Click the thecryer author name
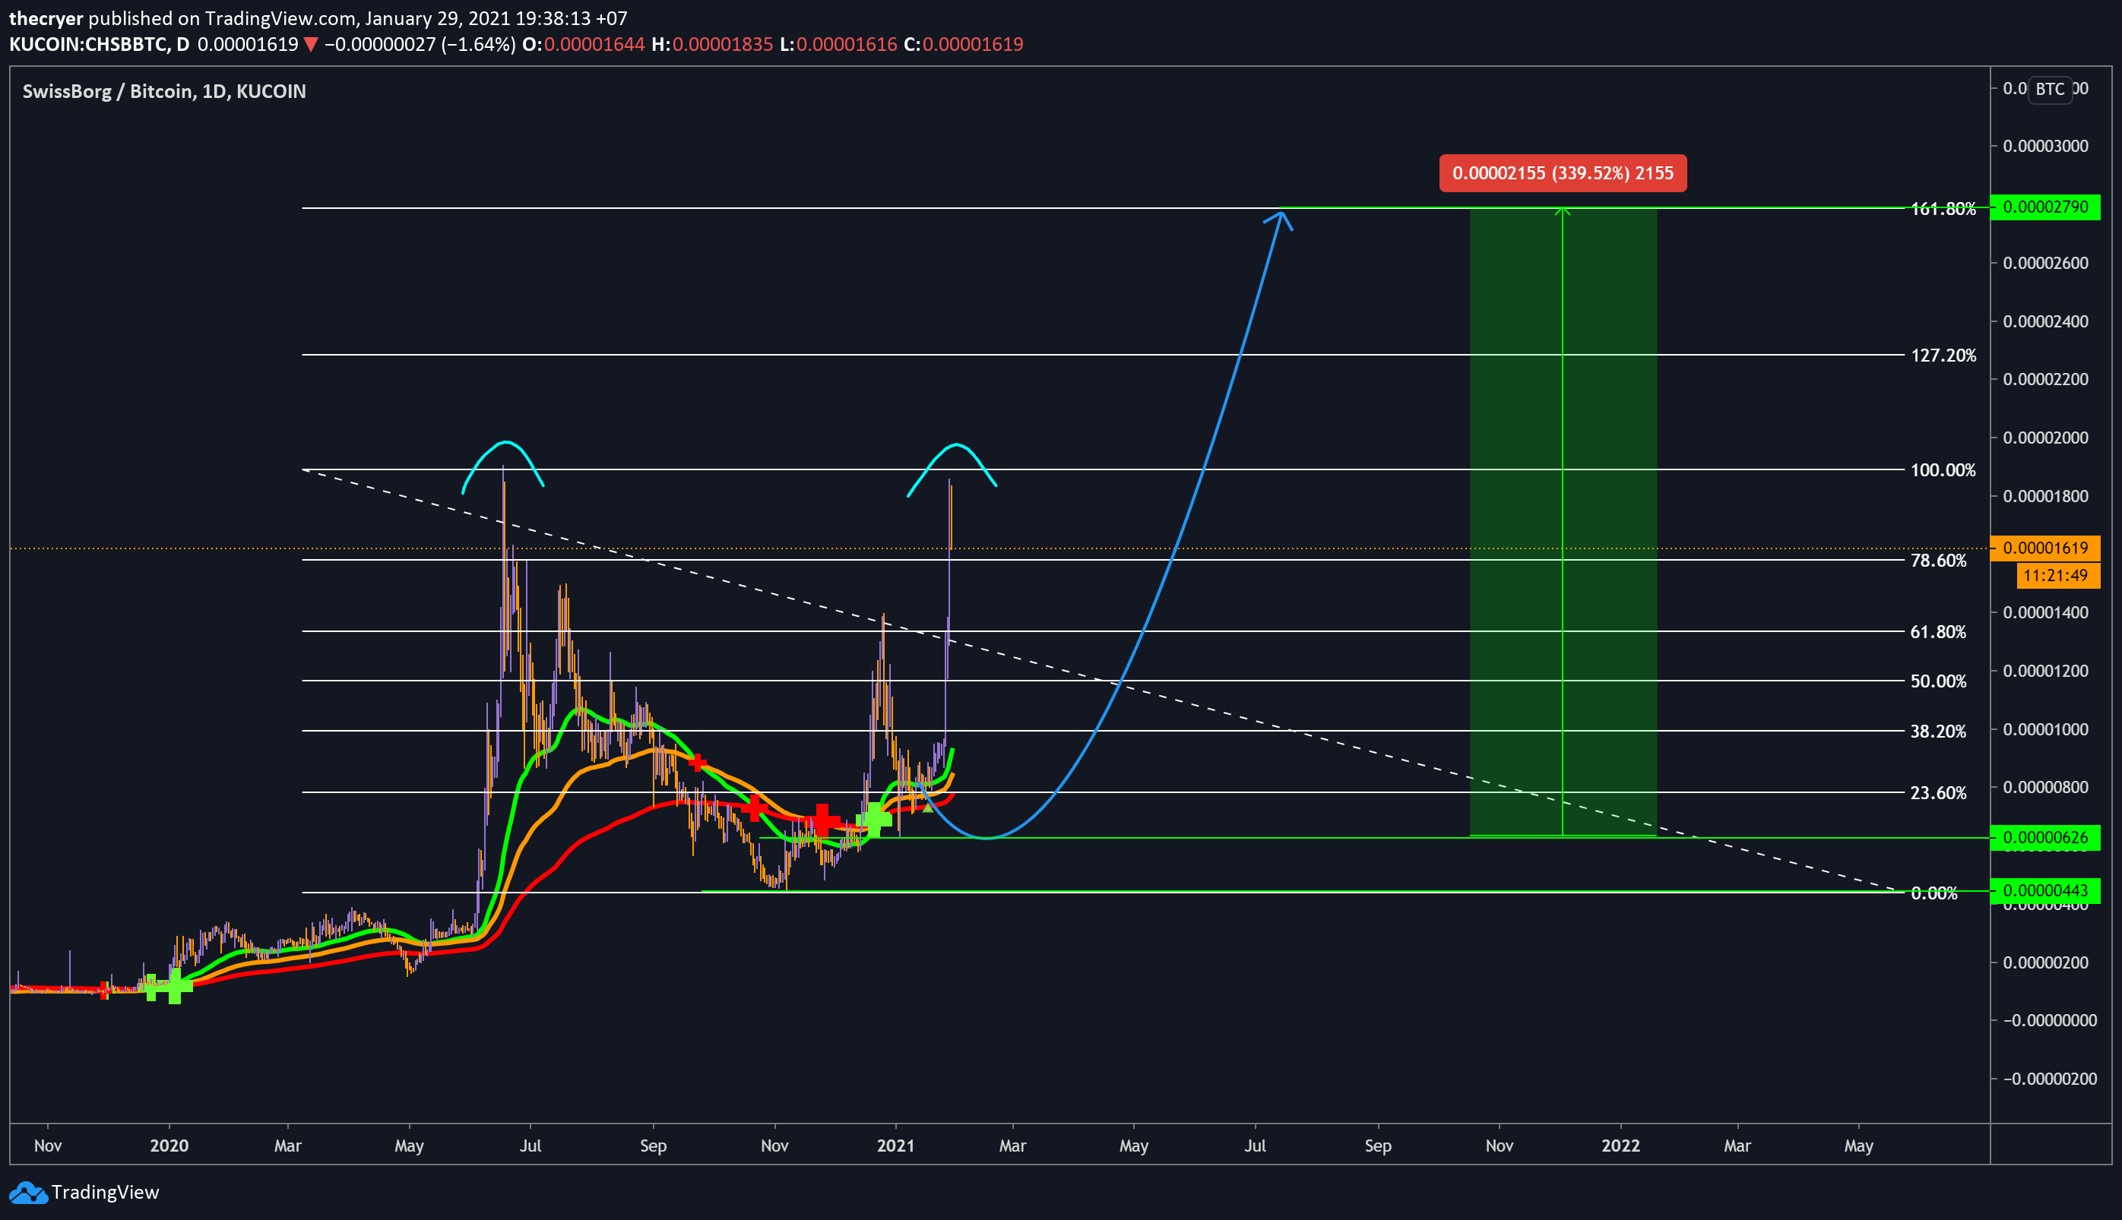 coord(46,17)
